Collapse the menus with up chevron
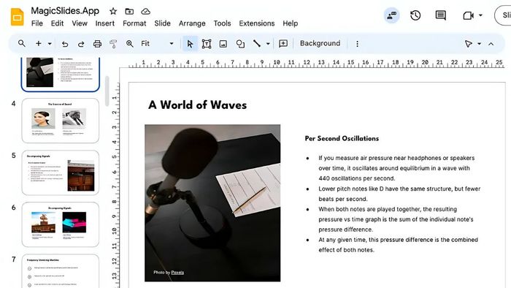Viewport: 511px width, 288px height. (x=491, y=44)
